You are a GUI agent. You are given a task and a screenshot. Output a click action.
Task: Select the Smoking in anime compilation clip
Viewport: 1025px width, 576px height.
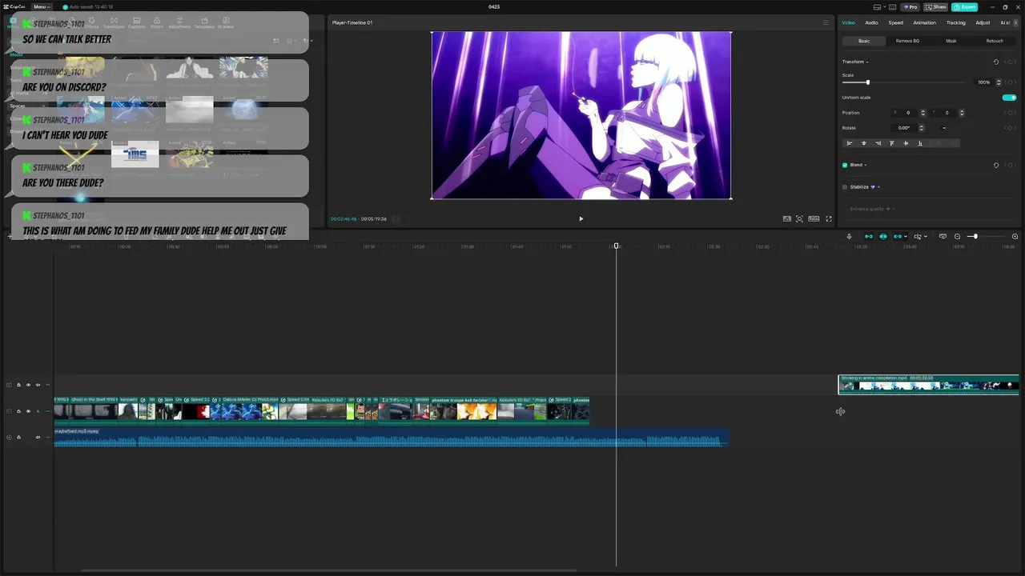pyautogui.click(x=929, y=385)
